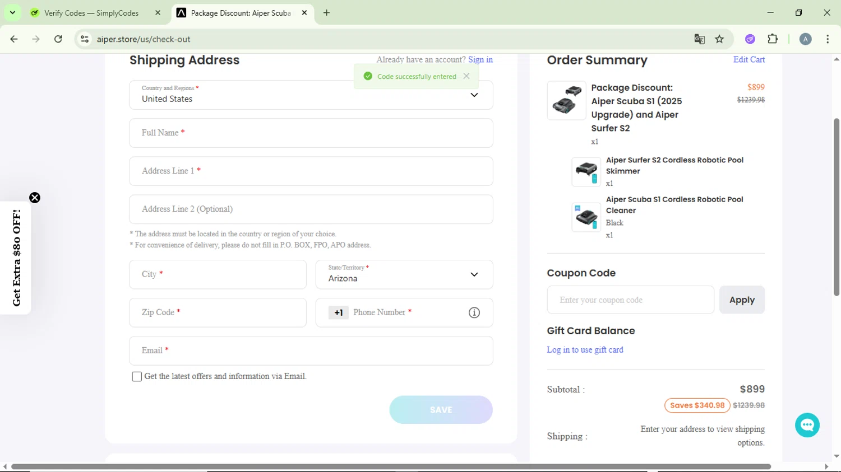View site information icon in address bar
The width and height of the screenshot is (841, 472).
click(x=85, y=39)
